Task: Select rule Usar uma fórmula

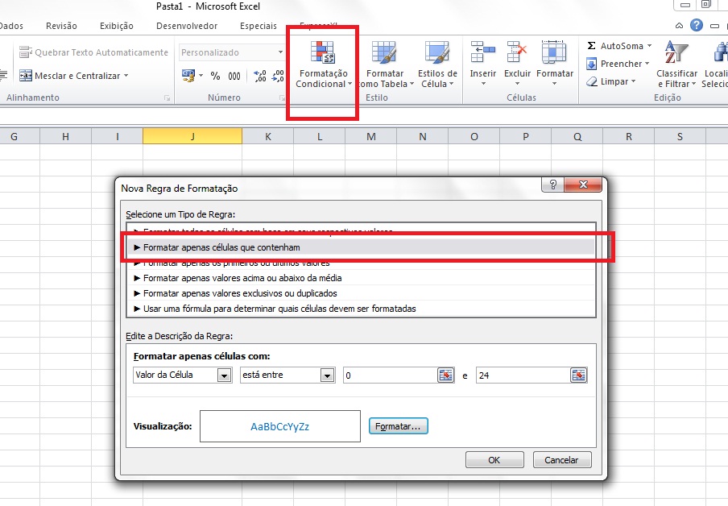Action: [x=362, y=309]
